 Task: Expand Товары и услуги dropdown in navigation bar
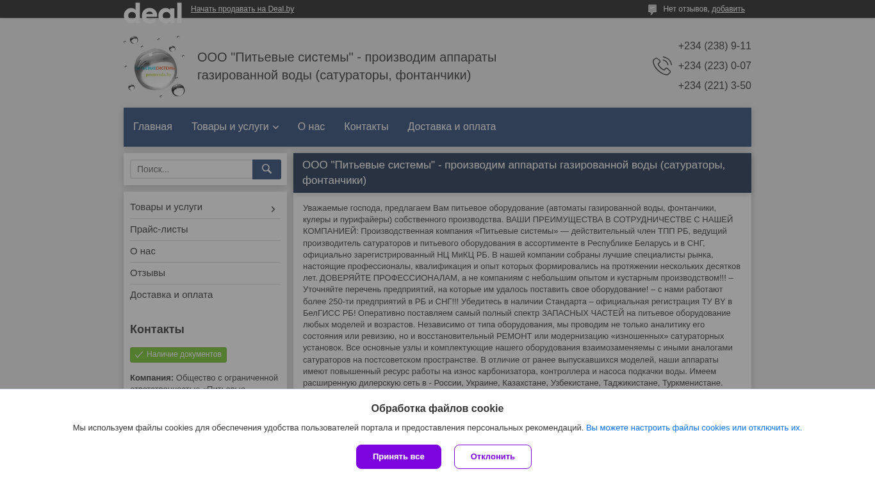pyautogui.click(x=235, y=127)
